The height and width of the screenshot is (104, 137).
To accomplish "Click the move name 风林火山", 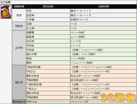I will click(x=32, y=102).
